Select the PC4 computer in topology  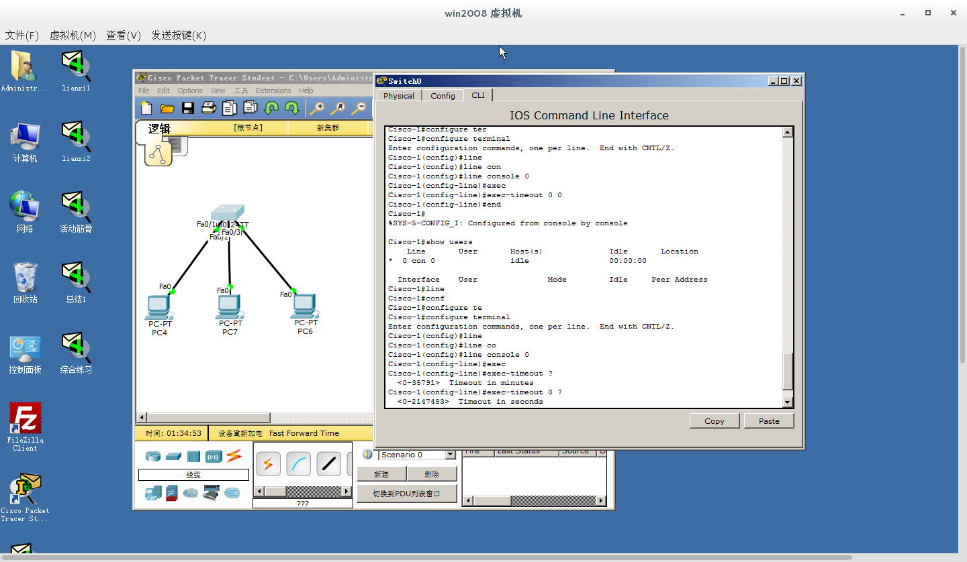159,306
